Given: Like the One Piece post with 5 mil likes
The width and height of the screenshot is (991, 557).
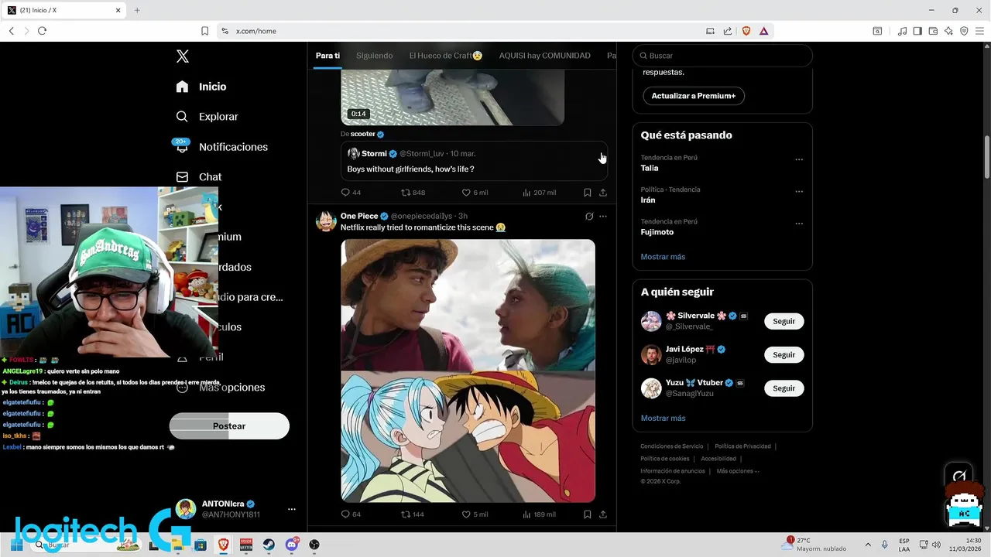Looking at the screenshot, I should coord(475,514).
